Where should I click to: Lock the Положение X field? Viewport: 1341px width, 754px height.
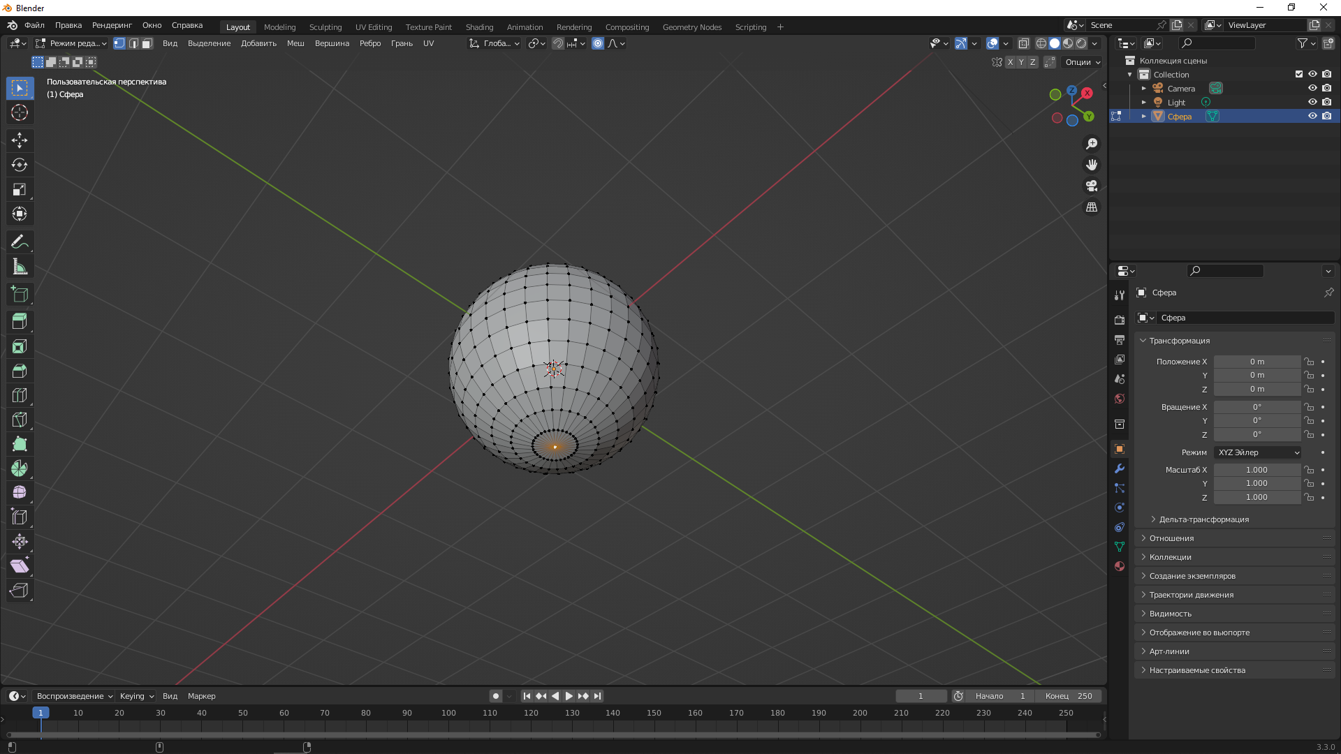[x=1310, y=362]
